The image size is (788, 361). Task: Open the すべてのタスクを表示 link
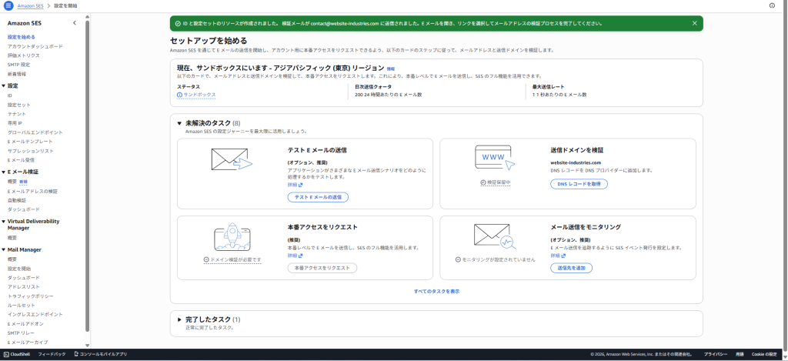coord(436,291)
